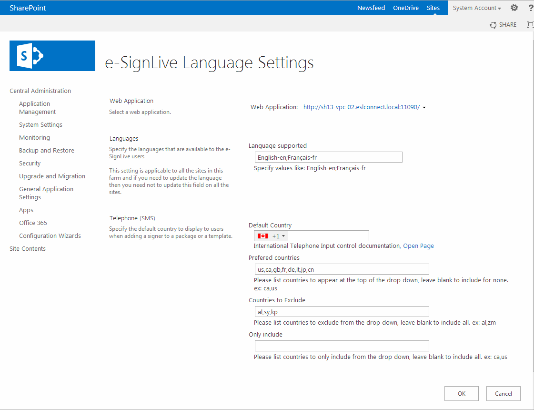Image resolution: width=534 pixels, height=410 pixels.
Task: Open Application Management in sidebar
Action: pos(37,108)
